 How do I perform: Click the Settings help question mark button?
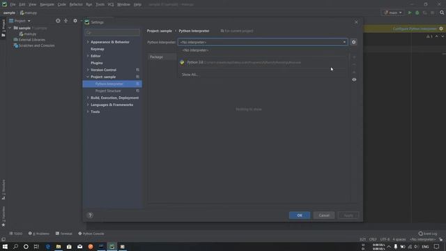[90, 215]
